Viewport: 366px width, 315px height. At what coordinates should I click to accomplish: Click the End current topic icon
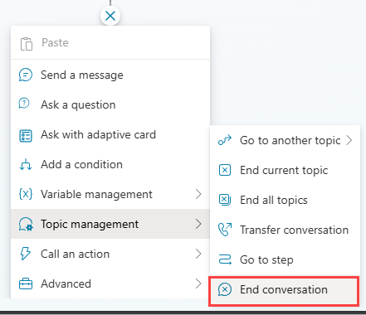click(x=225, y=170)
